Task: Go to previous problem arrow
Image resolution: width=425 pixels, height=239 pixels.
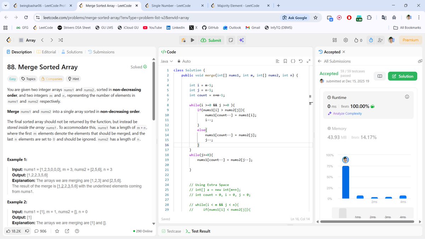Action: (x=42, y=40)
